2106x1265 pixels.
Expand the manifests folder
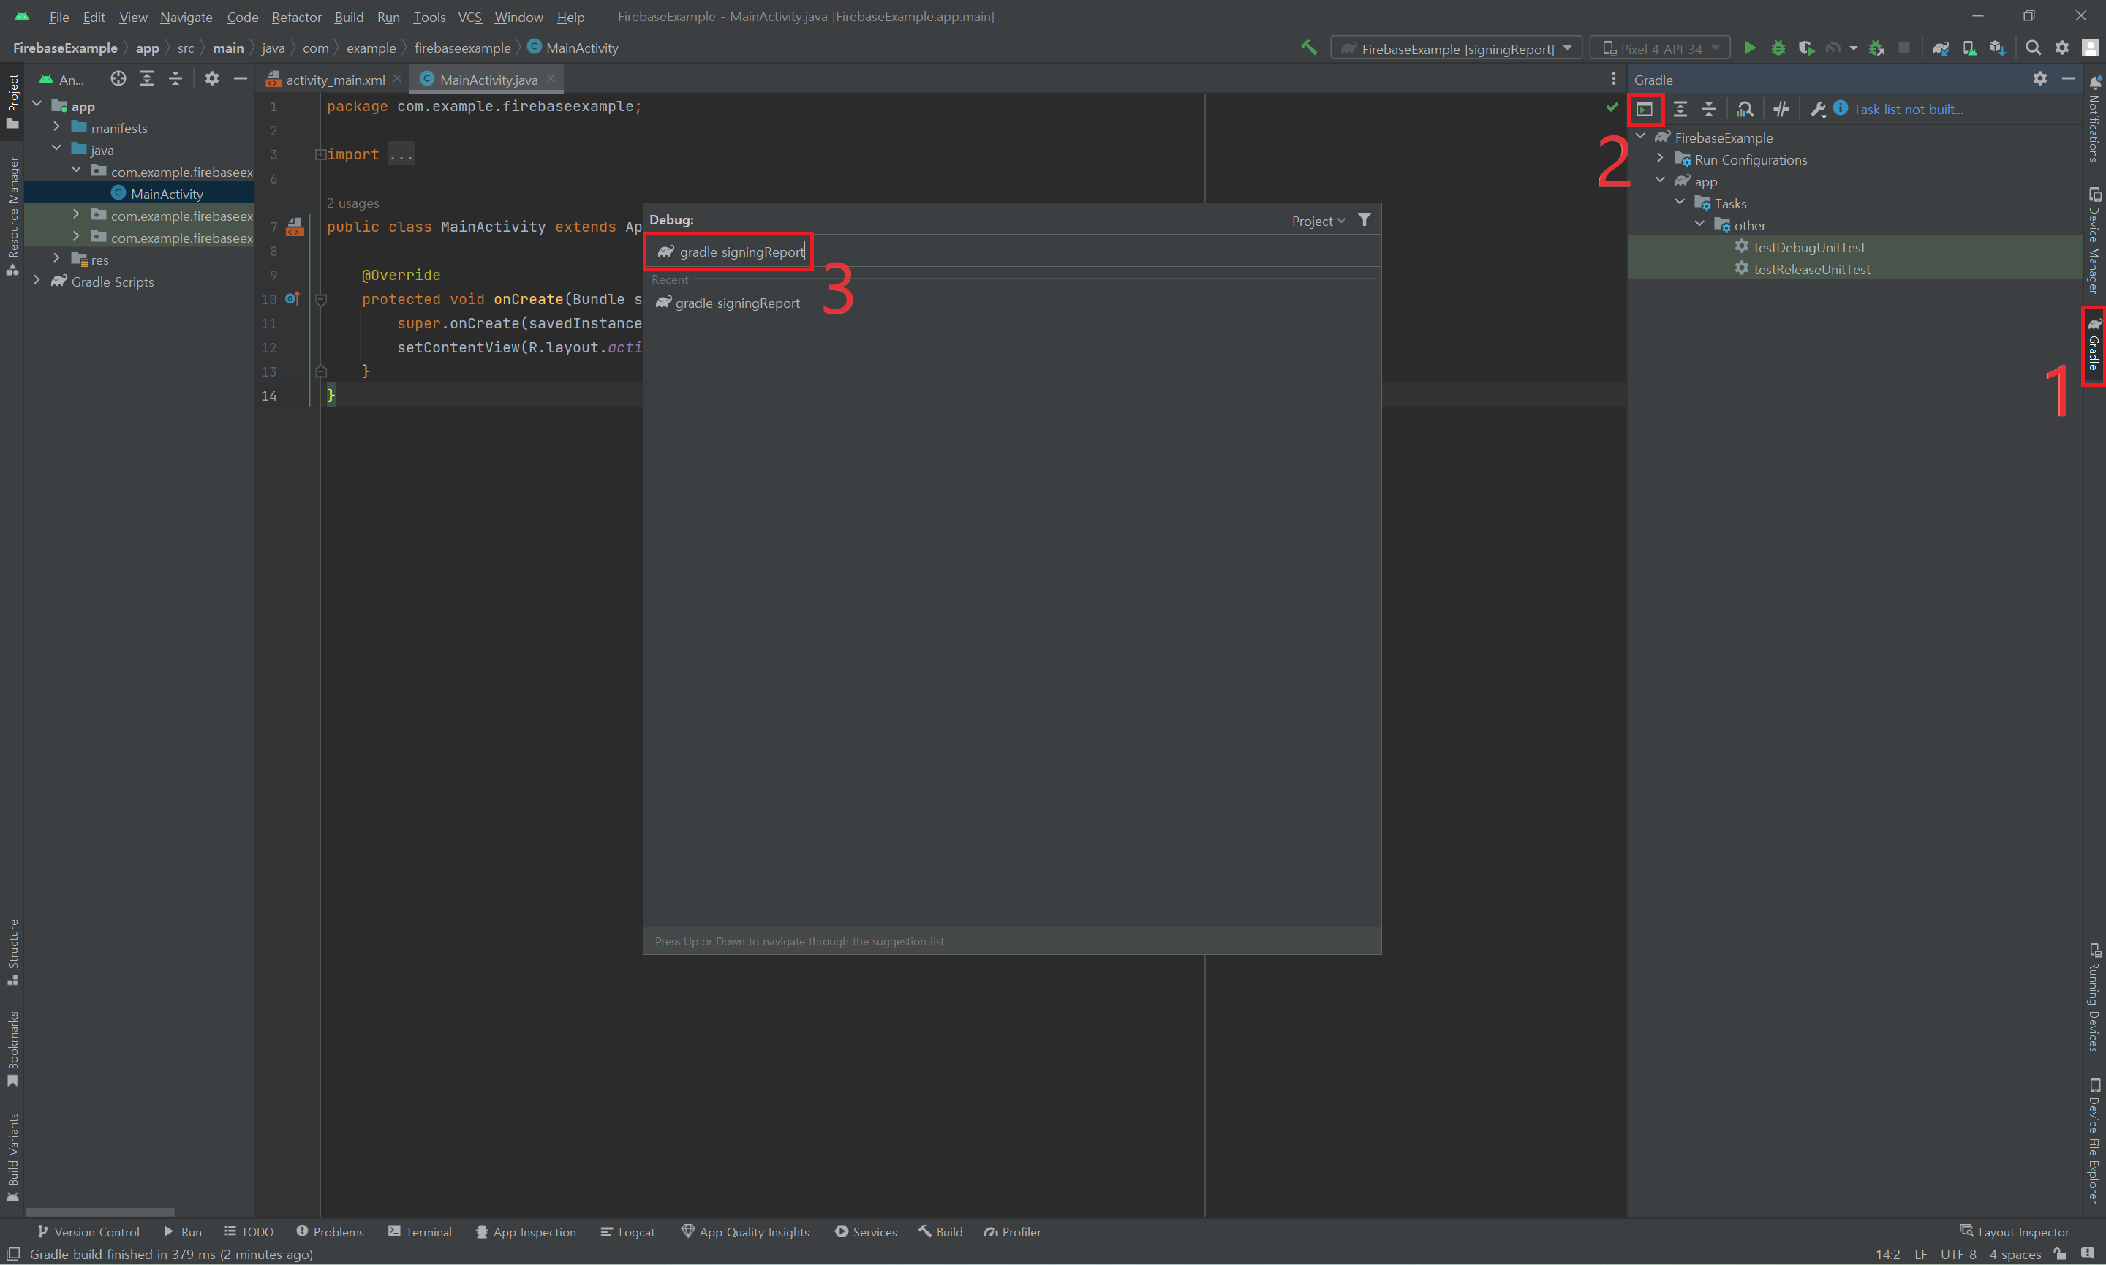(56, 127)
